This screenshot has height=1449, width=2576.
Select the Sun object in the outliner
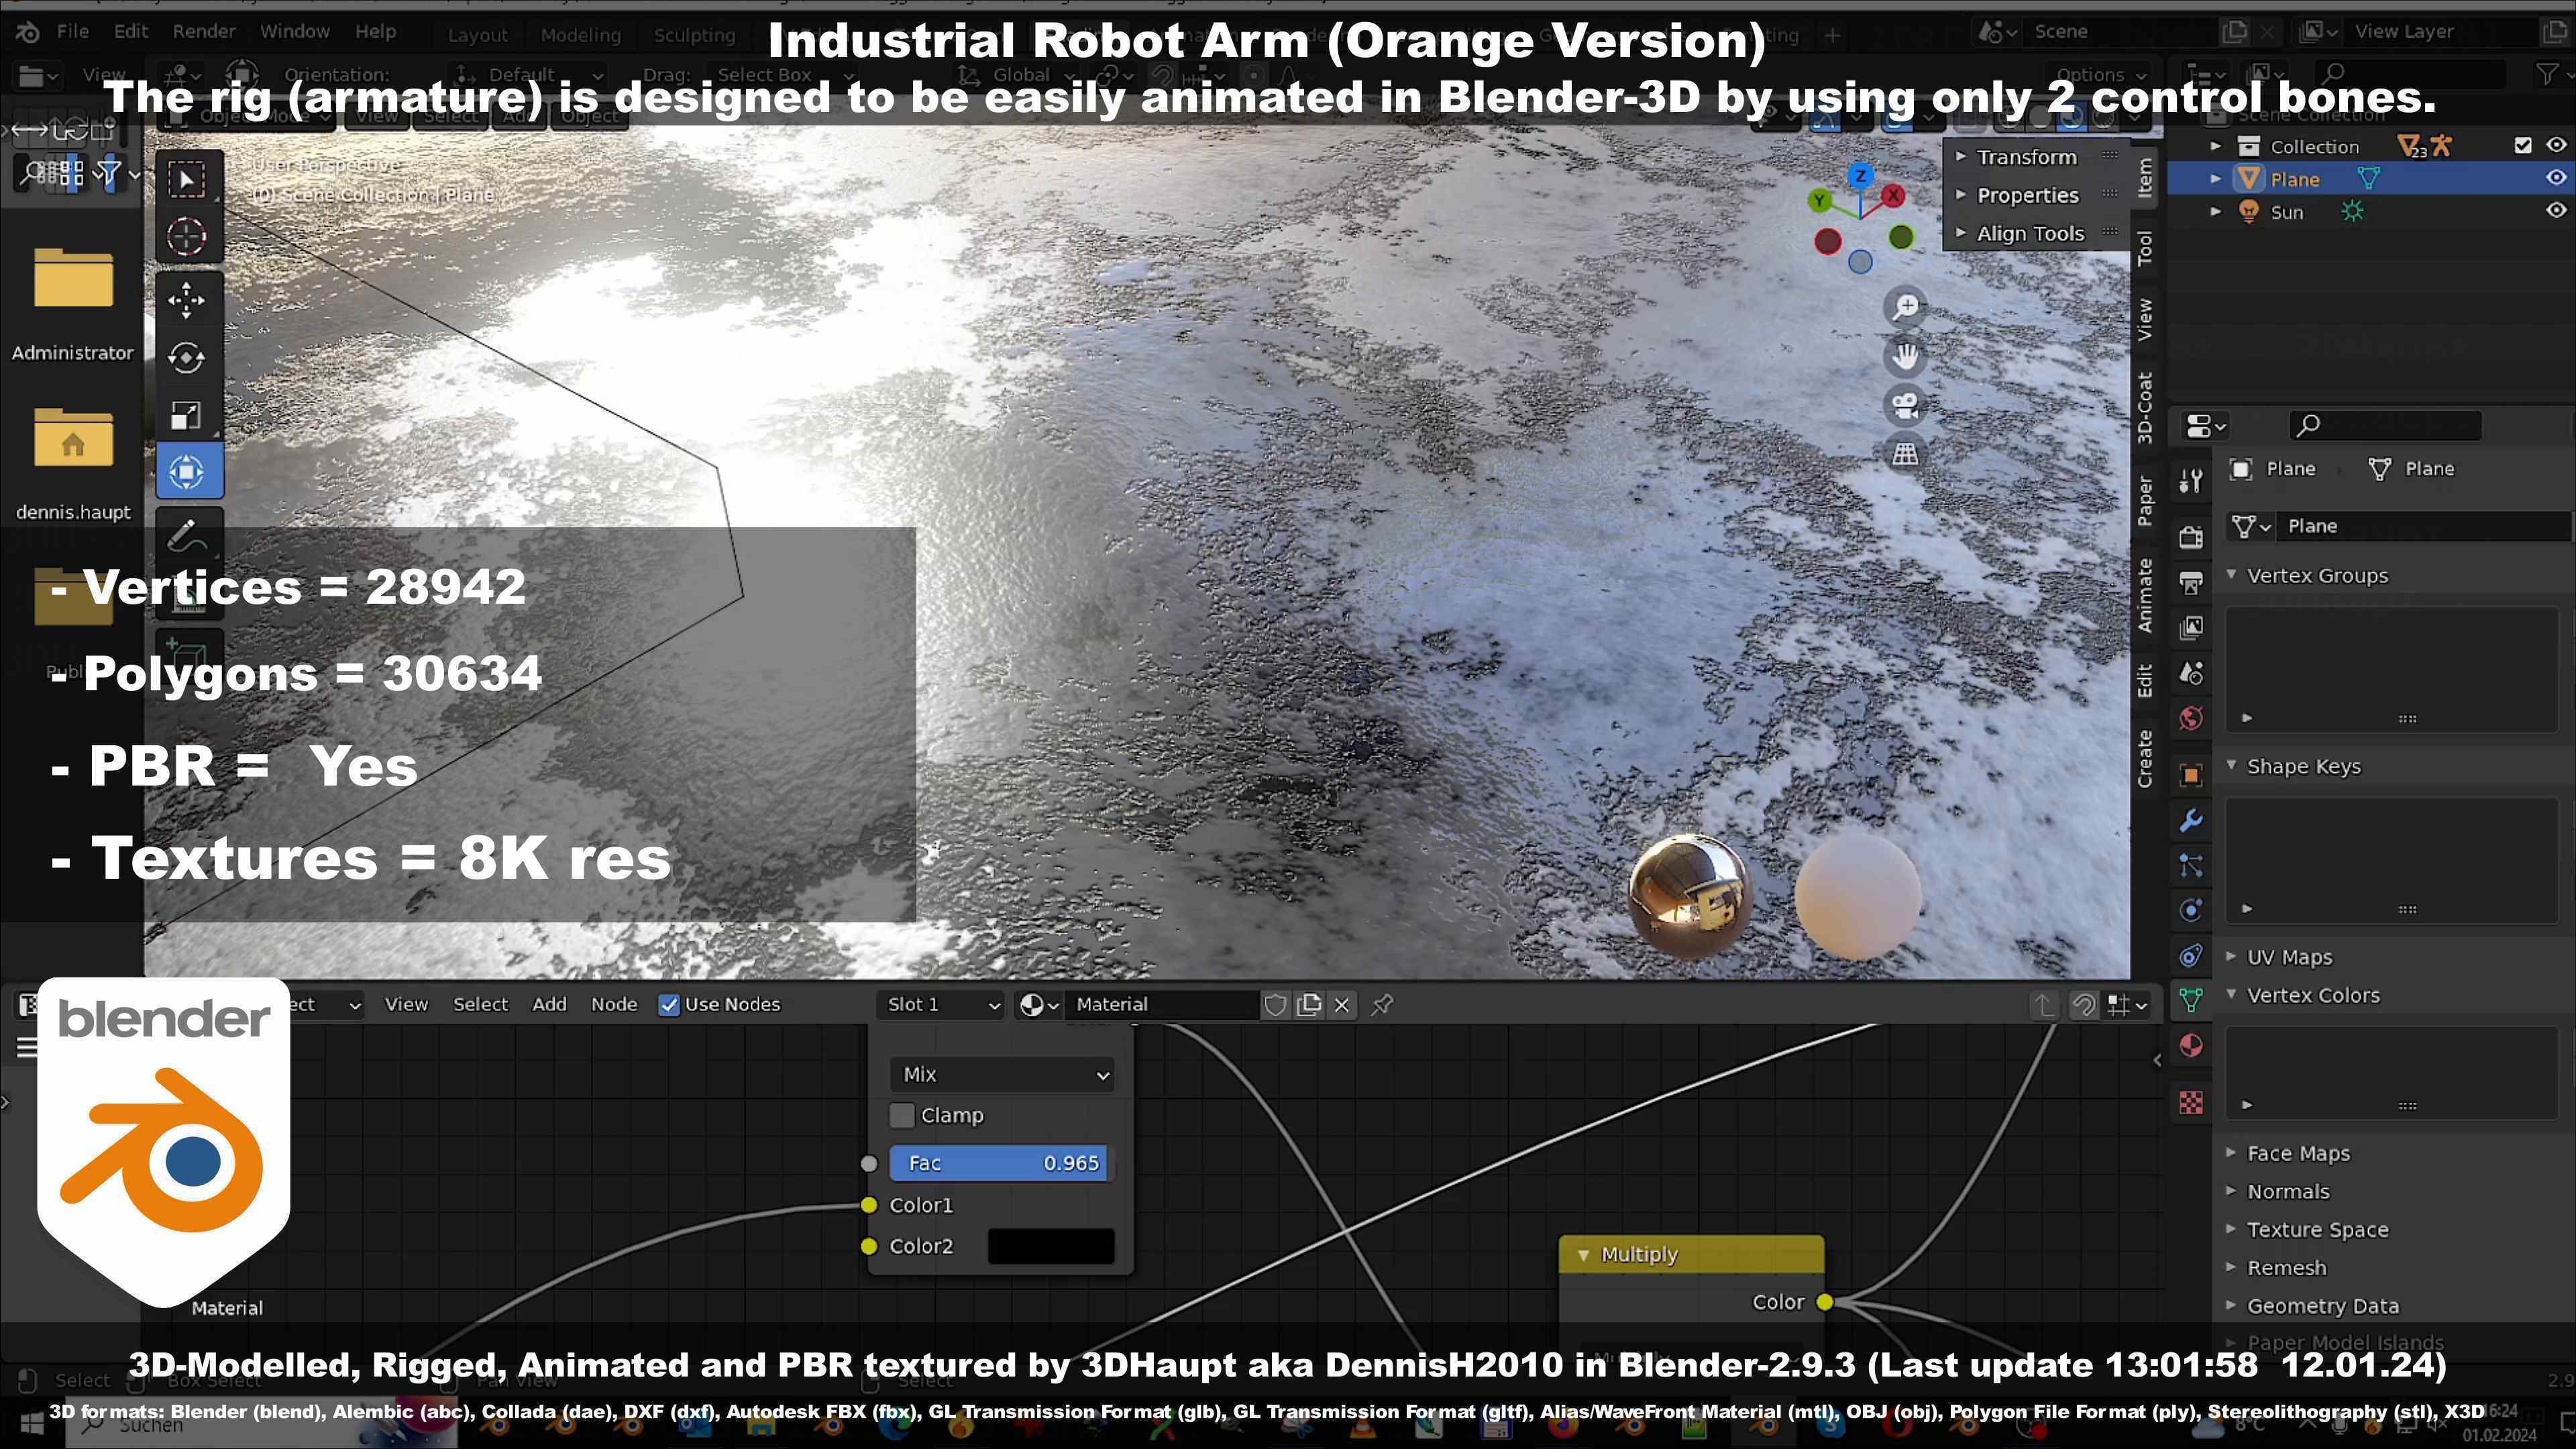[2287, 212]
